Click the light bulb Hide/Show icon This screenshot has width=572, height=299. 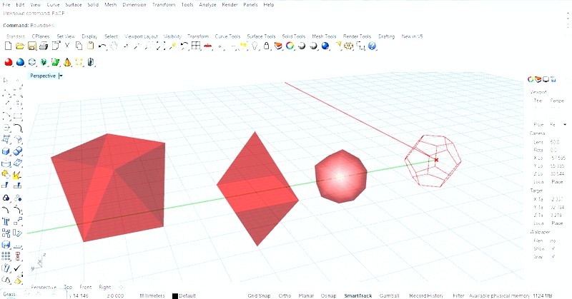255,46
